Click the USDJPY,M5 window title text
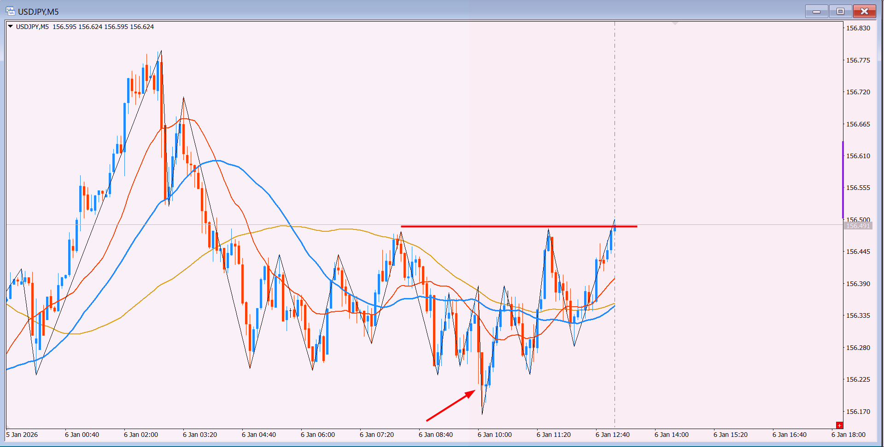This screenshot has width=884, height=447. pyautogui.click(x=38, y=11)
